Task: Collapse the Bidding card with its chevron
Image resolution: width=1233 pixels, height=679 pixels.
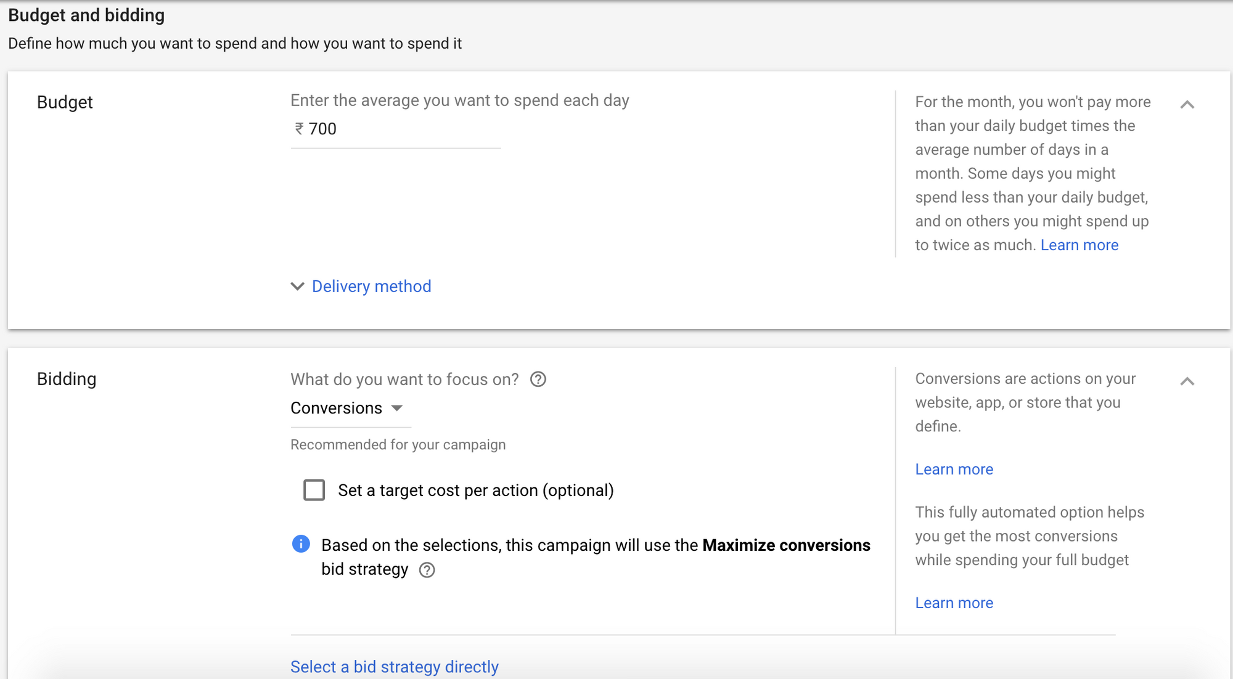Action: [x=1187, y=381]
